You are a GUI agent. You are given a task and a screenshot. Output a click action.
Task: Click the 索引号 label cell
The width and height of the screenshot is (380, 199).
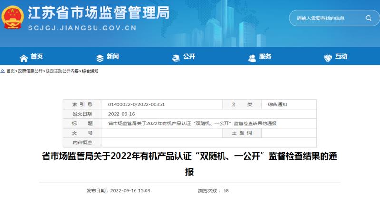82,104
